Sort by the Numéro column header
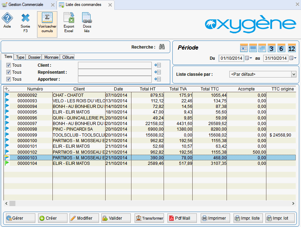 pyautogui.click(x=35, y=89)
